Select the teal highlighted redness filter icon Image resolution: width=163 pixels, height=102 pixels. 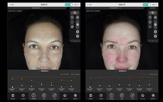pyautogui.click(x=150, y=27)
